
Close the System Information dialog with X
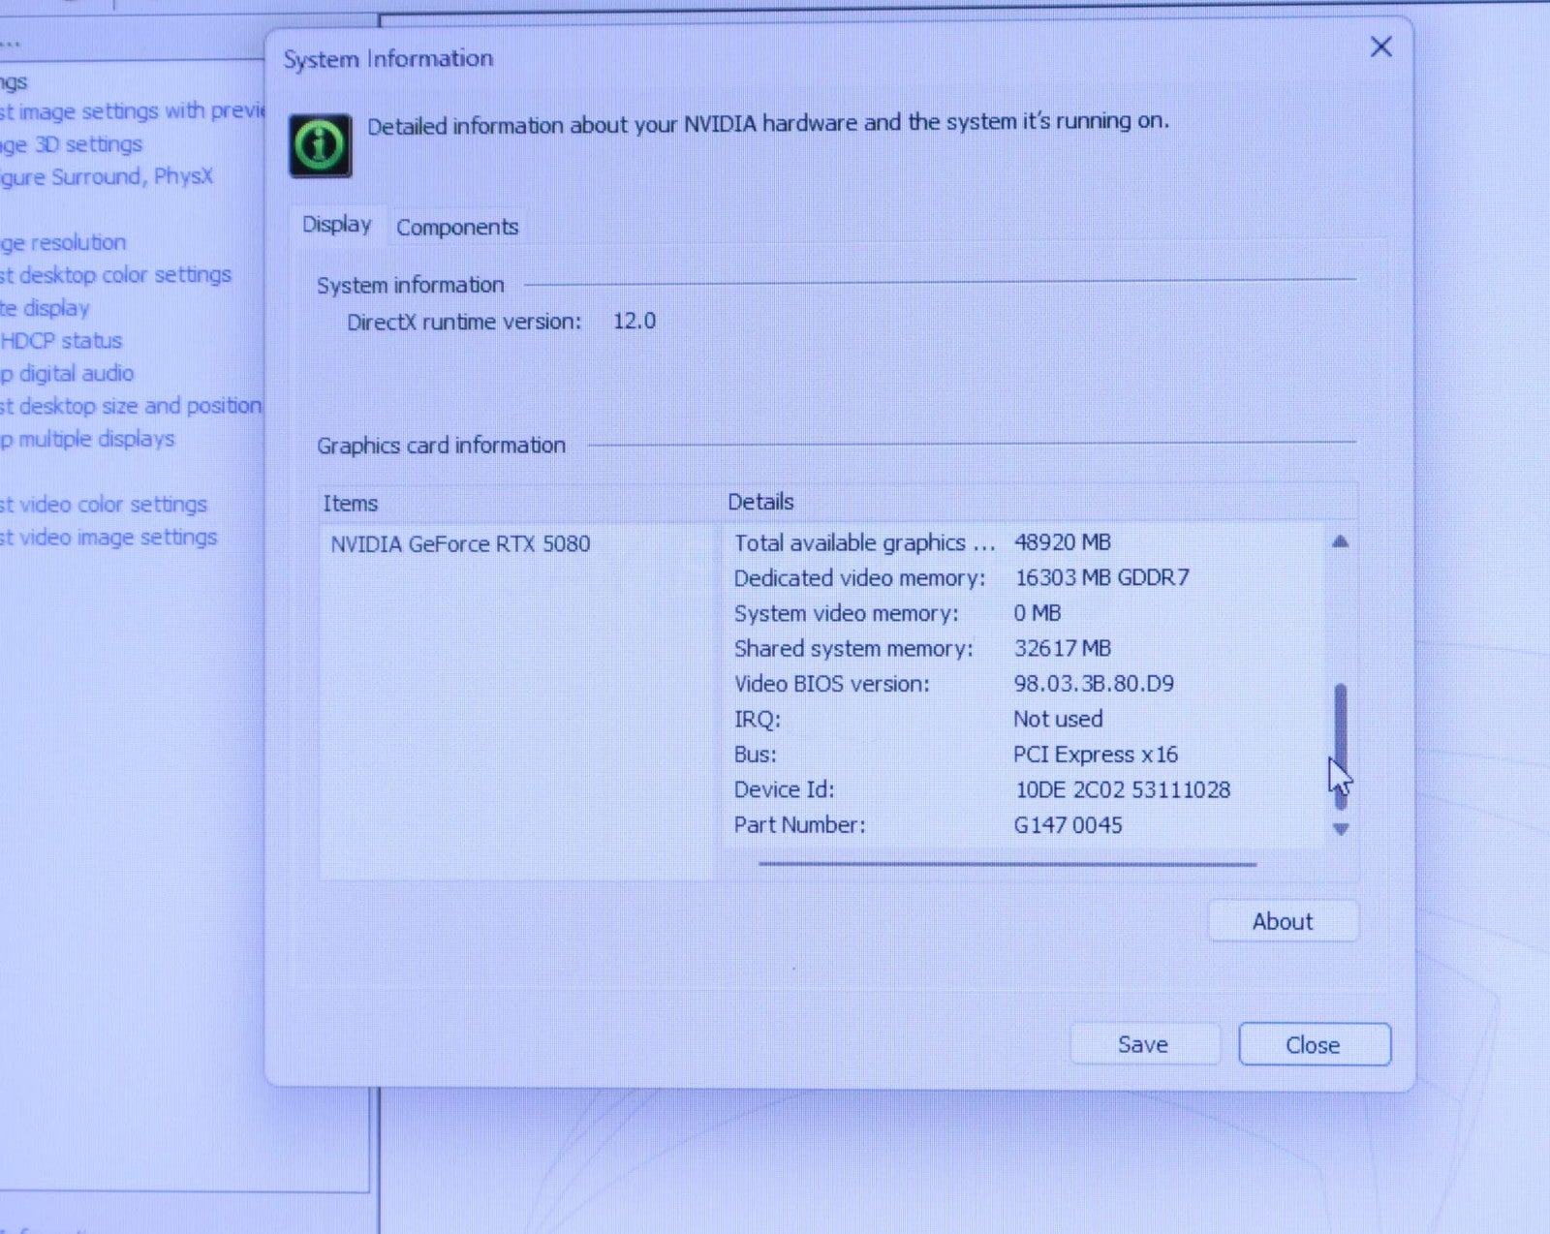point(1380,46)
